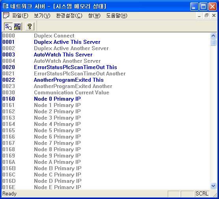The width and height of the screenshot is (219, 199).
Task: Open the 보기(V) menu
Action: [x=42, y=15]
